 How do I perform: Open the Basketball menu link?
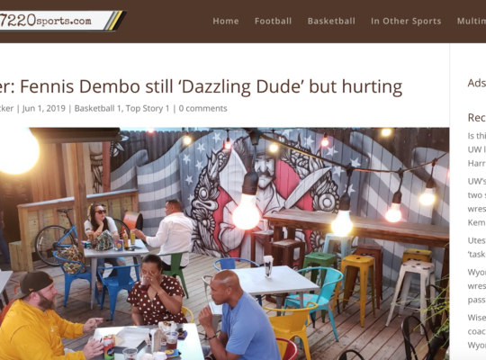coord(331,21)
